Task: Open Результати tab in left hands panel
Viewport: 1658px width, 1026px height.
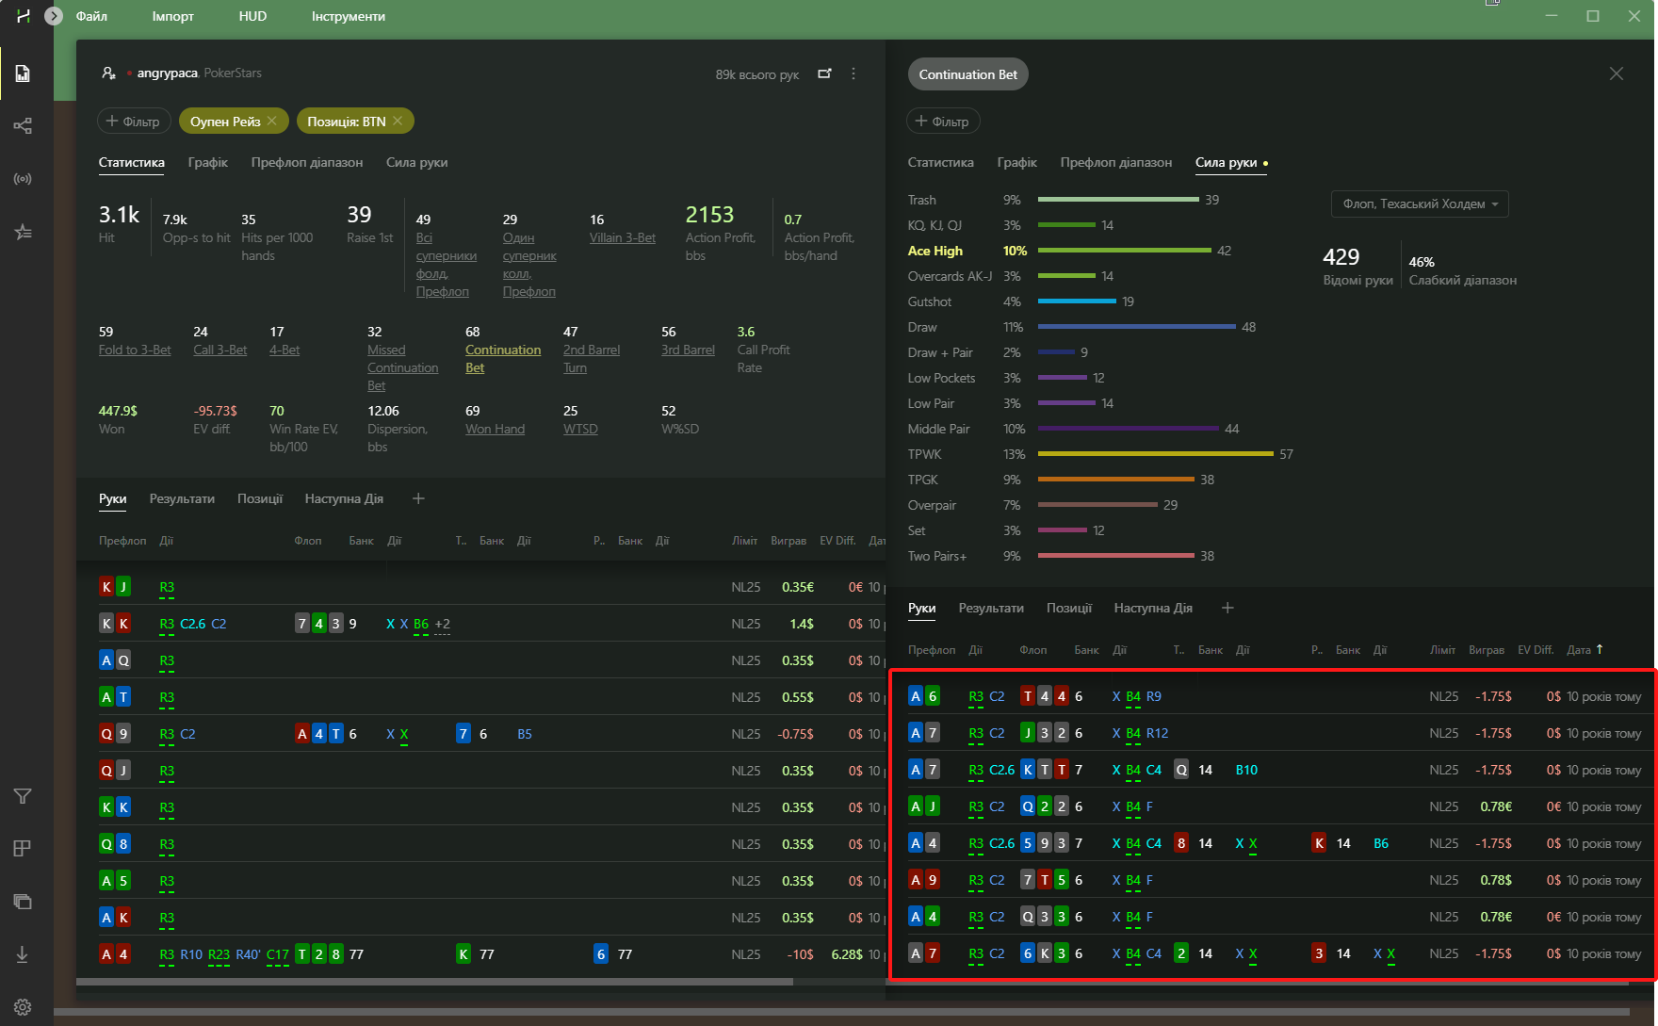Action: click(x=182, y=498)
